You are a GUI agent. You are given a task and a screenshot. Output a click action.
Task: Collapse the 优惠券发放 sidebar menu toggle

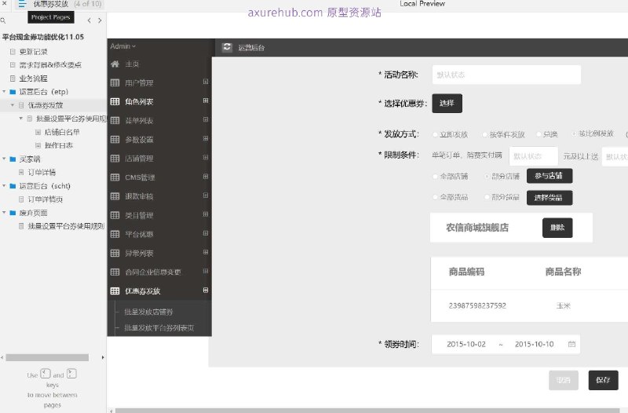[x=206, y=290]
